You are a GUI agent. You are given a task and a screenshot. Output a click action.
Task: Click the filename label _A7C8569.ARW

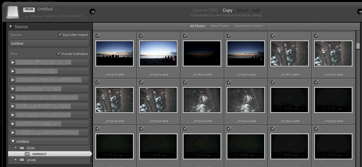pyautogui.click(x=115, y=121)
